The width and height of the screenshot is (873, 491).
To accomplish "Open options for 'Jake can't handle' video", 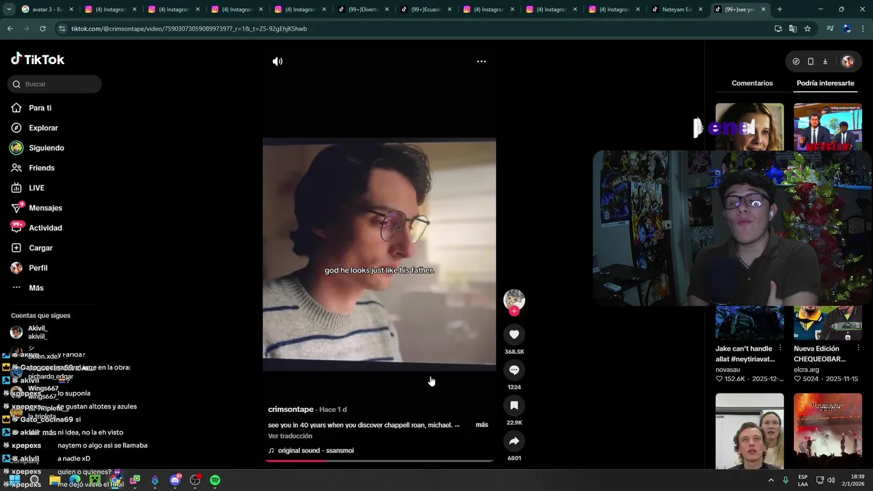I will 780,348.
